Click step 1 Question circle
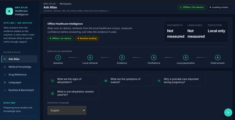235x120 pixels. point(58,57)
